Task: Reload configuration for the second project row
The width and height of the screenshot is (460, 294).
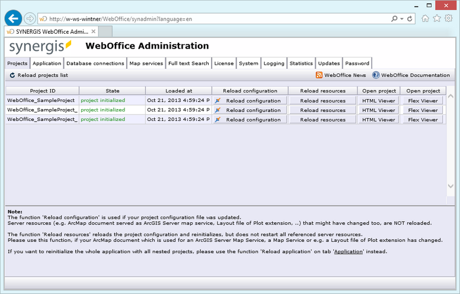Action: (x=250, y=110)
